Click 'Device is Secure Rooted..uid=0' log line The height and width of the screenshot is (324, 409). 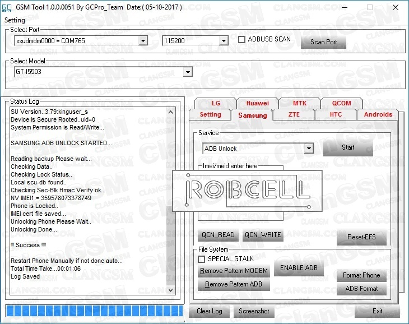click(53, 119)
